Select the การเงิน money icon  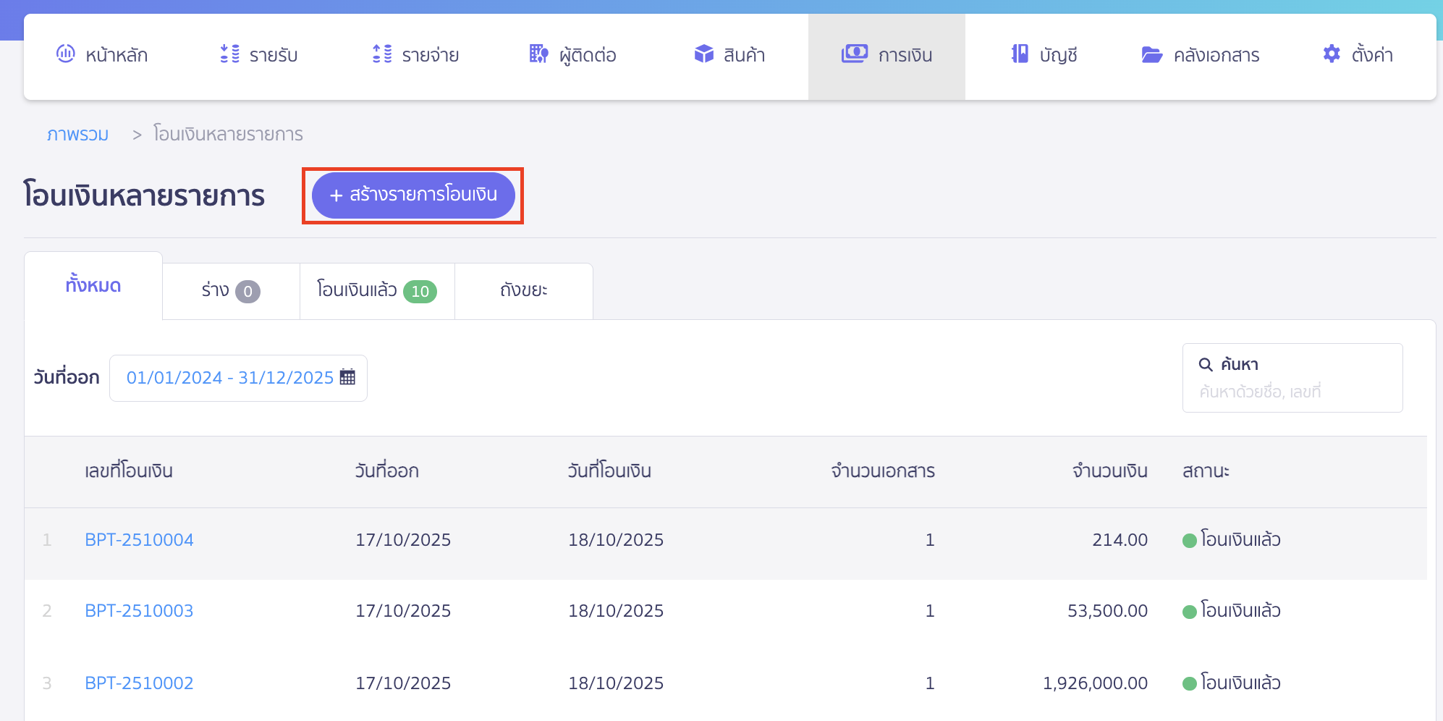click(x=854, y=54)
